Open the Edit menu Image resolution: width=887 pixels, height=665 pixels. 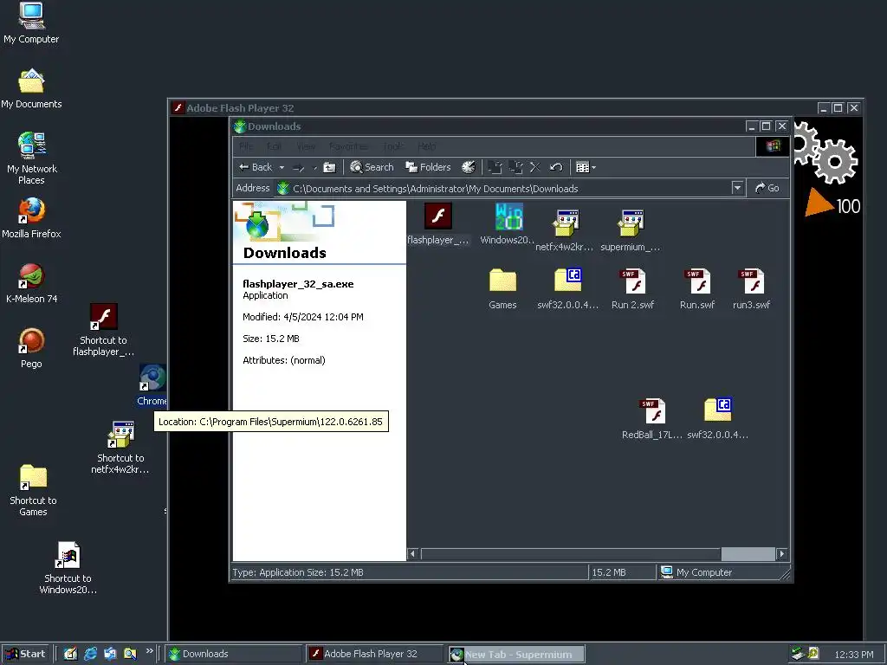pyautogui.click(x=275, y=146)
